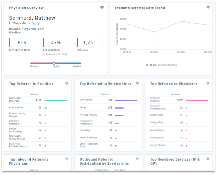Click the 2018-Q1 data point on trend chart
This screenshot has width=218, height=175.
click(x=127, y=24)
